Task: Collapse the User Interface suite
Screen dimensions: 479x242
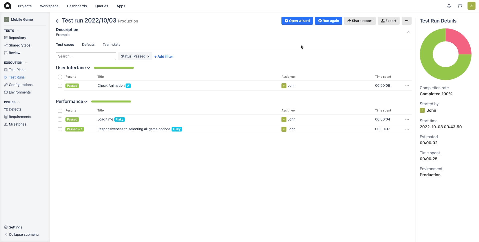Action: (88, 68)
